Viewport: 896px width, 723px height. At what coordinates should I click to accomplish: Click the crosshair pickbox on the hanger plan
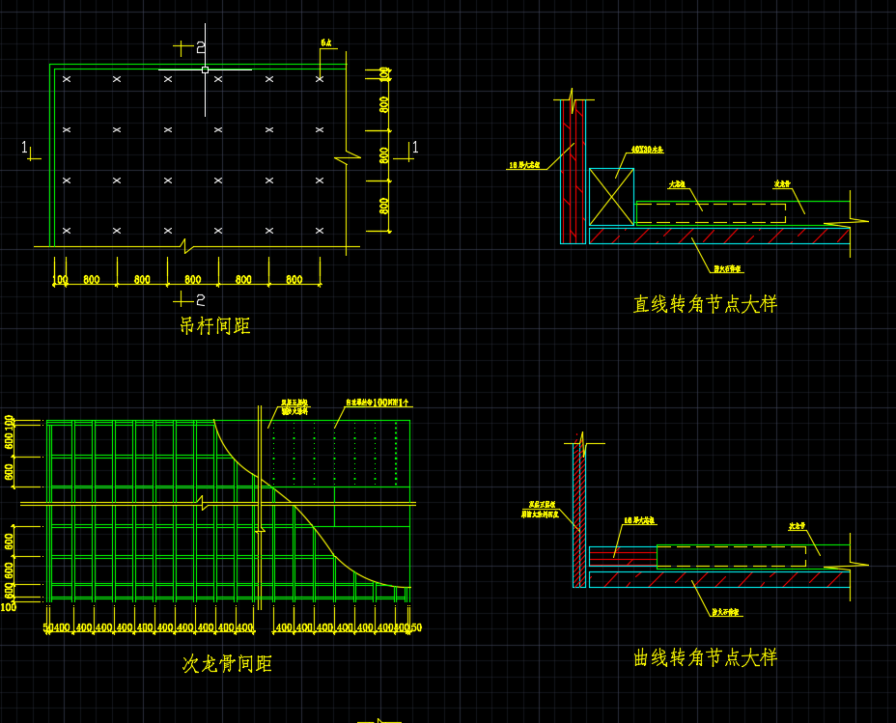[x=205, y=70]
